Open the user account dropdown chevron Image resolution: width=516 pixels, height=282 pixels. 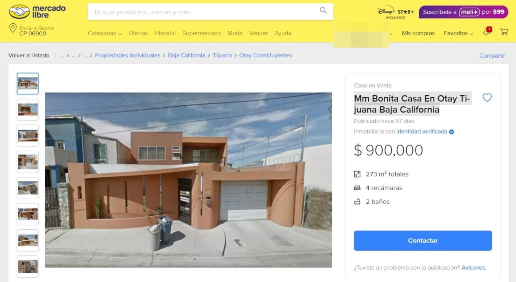tap(390, 34)
